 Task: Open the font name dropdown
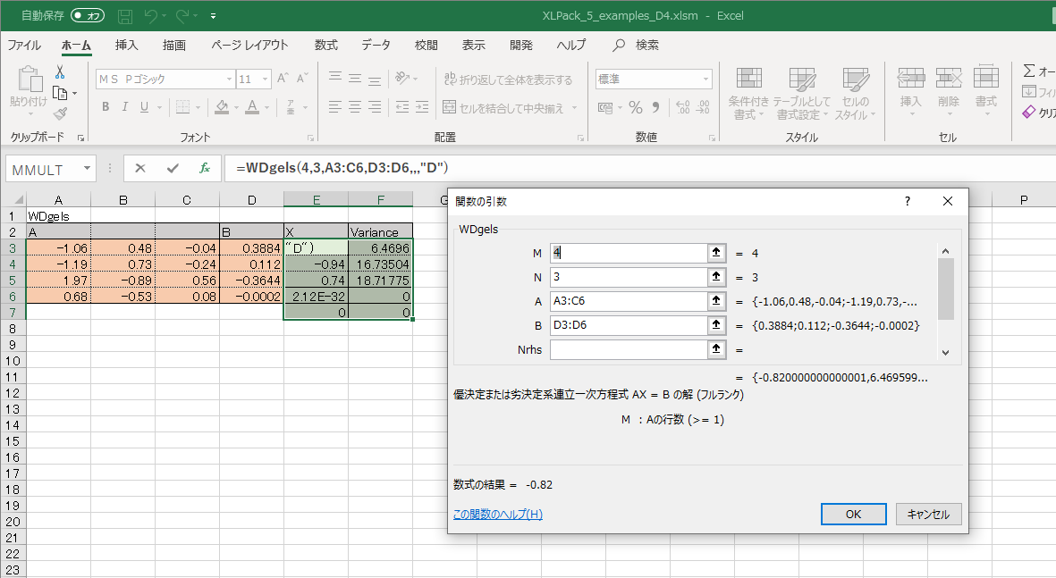(227, 79)
